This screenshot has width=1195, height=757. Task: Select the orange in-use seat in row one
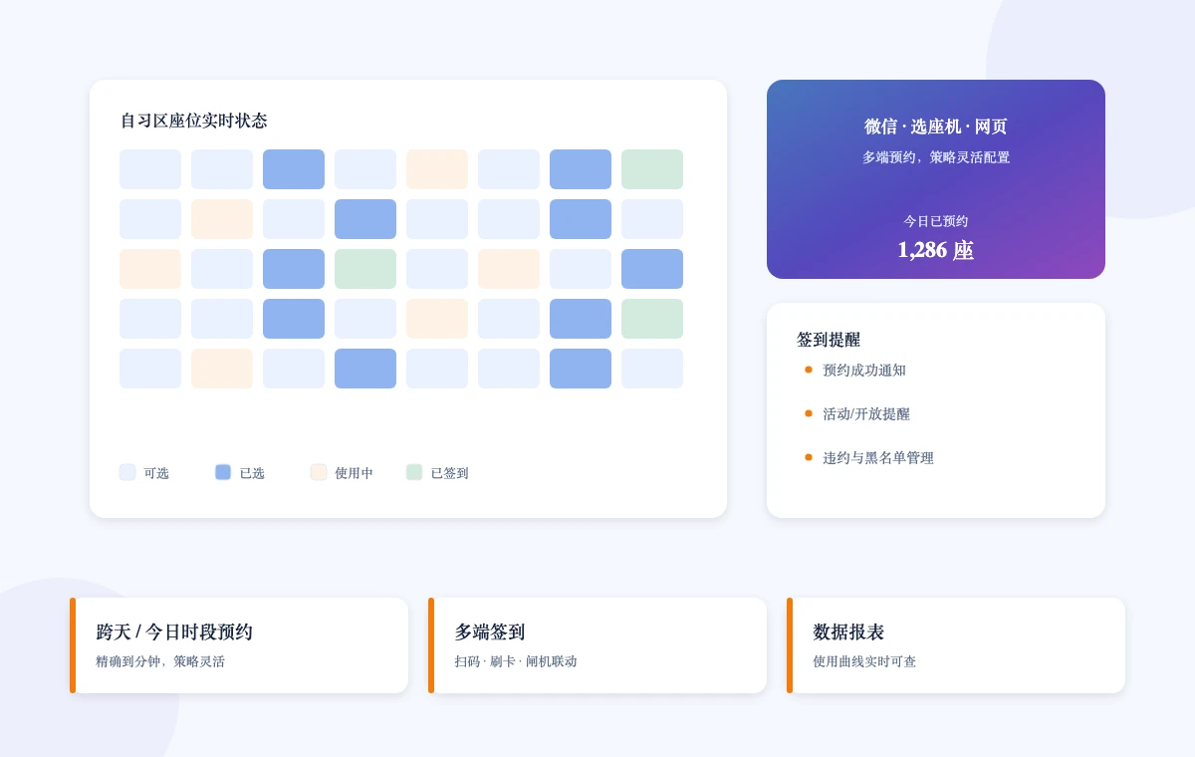437,169
